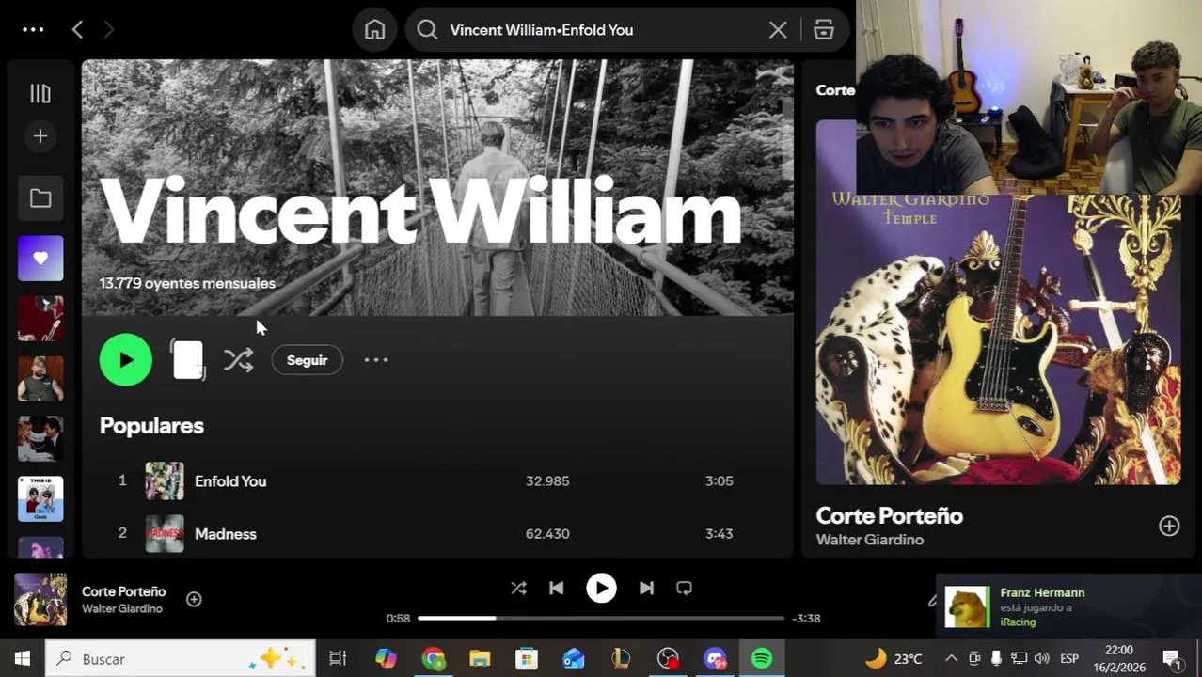Click the scrollbar in the artist page
This screenshot has width=1202, height=677.
[x=787, y=136]
